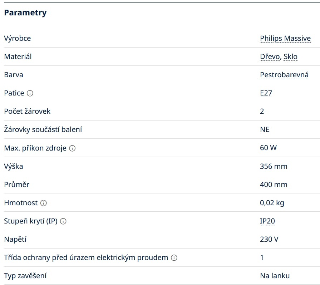
Task: Click the 230 V voltage value
Action: (269, 239)
